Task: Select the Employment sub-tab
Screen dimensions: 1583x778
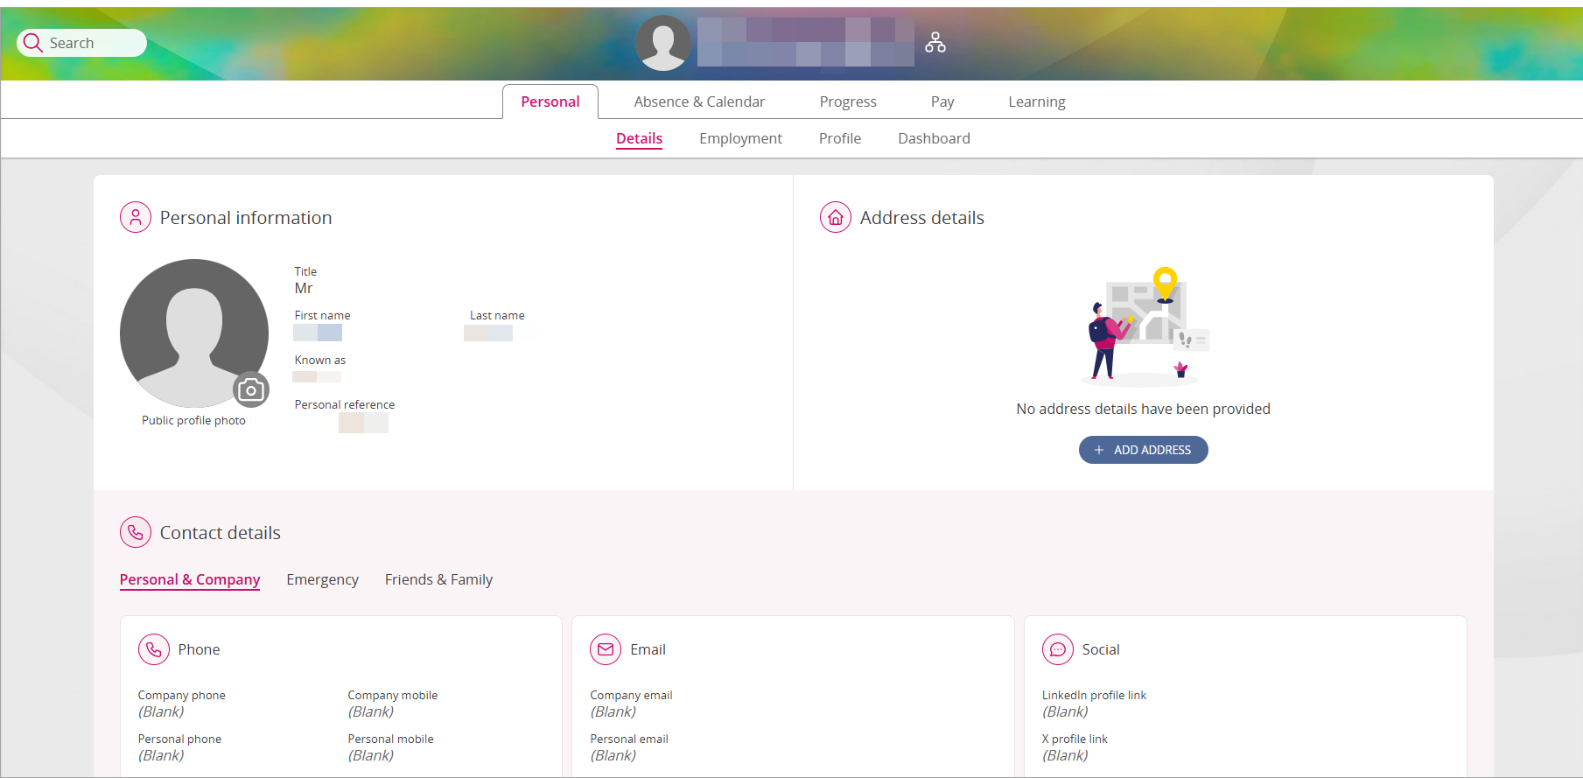Action: tap(740, 138)
